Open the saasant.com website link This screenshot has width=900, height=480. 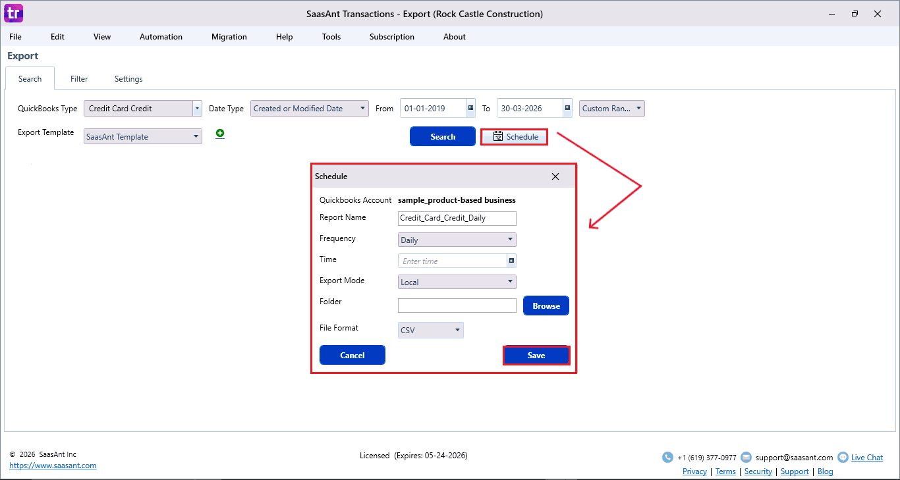point(53,466)
